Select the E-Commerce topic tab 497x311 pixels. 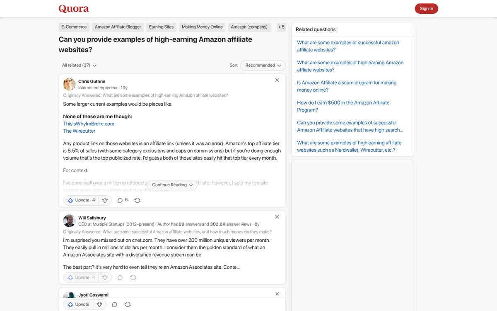(74, 27)
